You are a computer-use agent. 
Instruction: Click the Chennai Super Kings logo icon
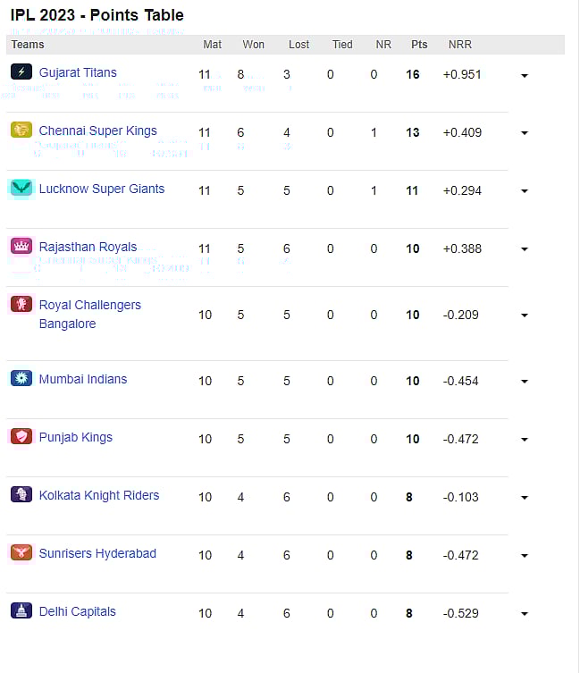pyautogui.click(x=21, y=130)
